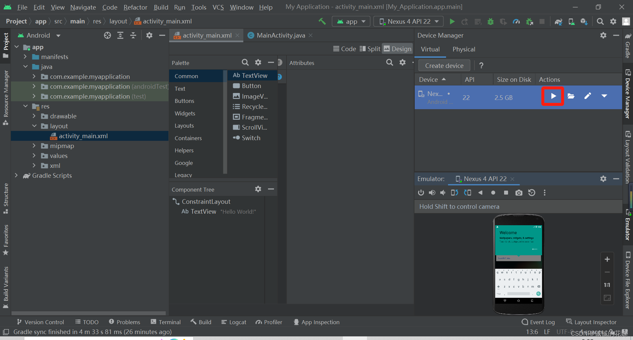Switch editor to Split view

click(370, 49)
